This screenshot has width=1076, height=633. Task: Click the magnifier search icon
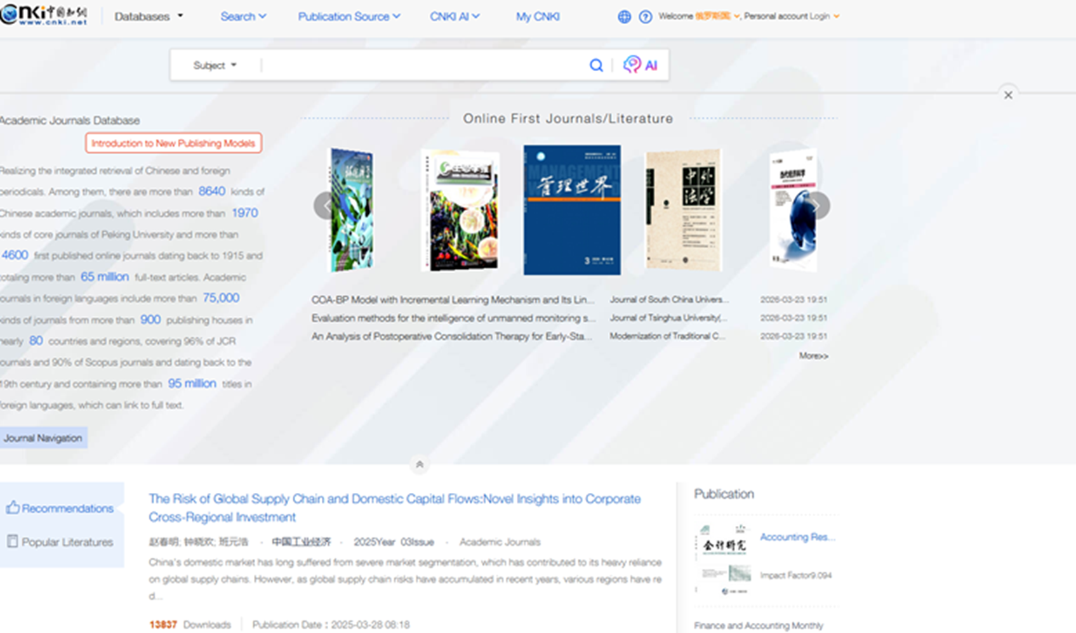595,65
